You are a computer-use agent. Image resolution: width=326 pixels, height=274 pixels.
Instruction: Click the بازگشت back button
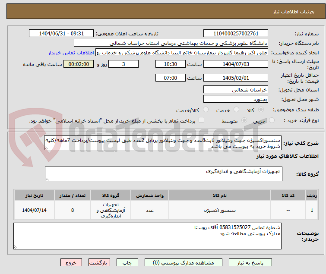click(99, 263)
